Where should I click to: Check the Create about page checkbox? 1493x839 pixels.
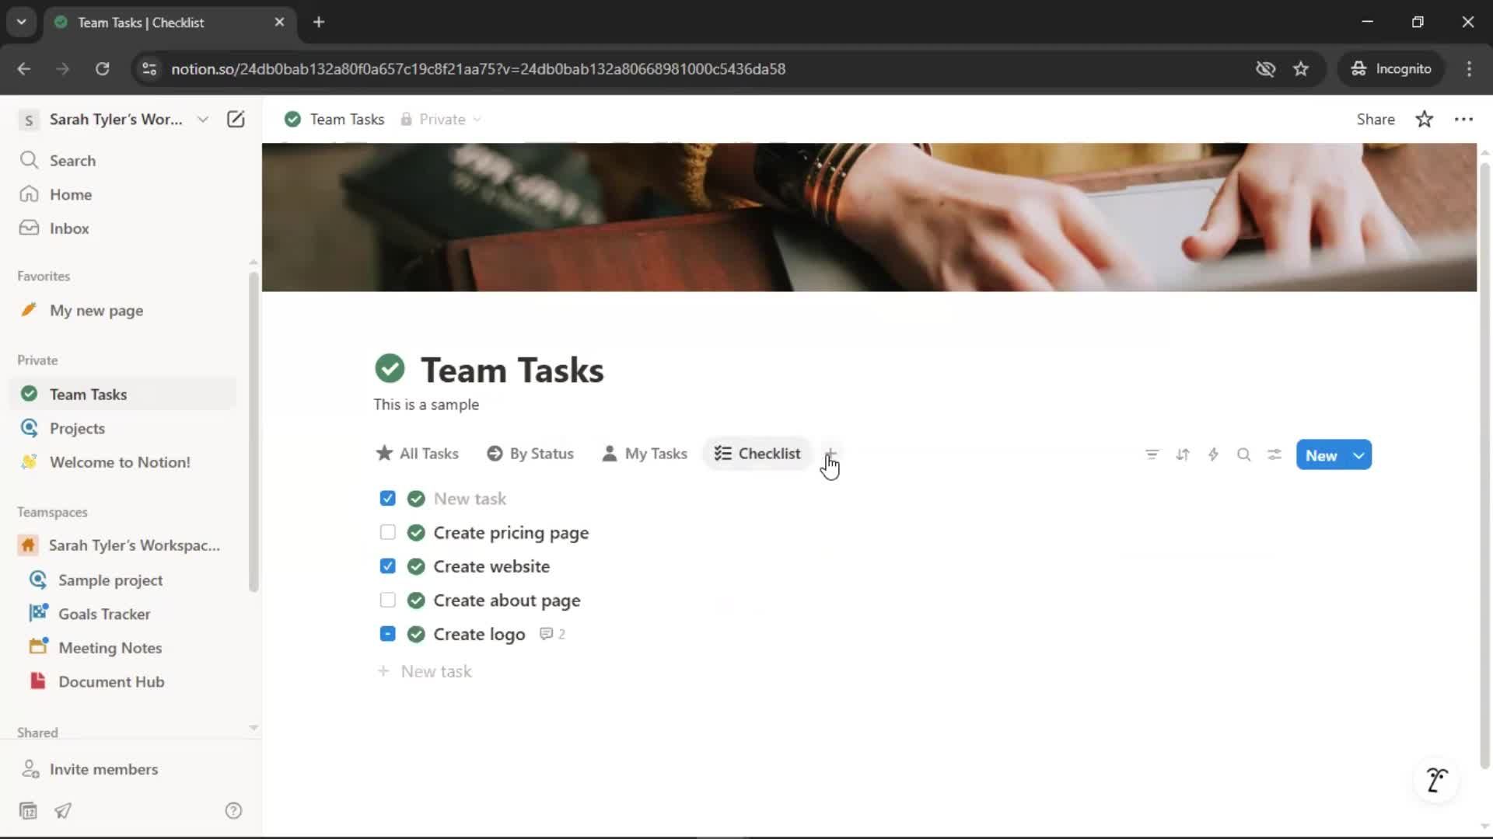click(387, 600)
